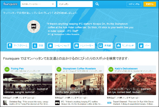Click Frying Pan address '205 12th Ave' text
The height and width of the screenshot is (107, 159).
21,71
